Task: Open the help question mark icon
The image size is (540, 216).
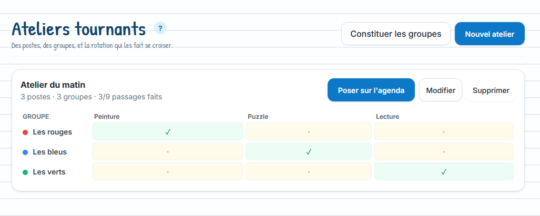Action: tap(160, 28)
